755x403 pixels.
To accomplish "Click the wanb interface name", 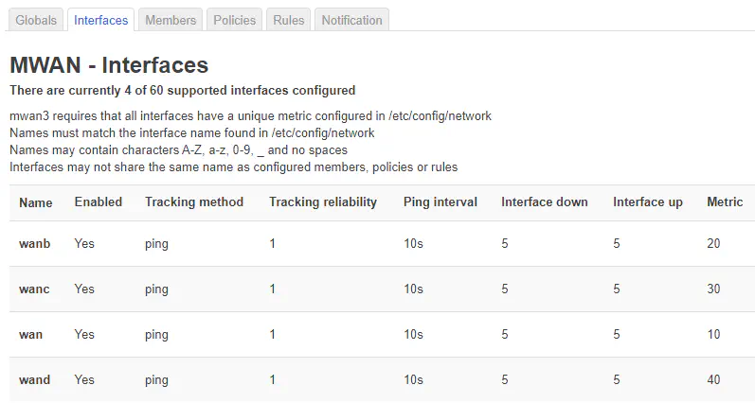I will tap(35, 243).
